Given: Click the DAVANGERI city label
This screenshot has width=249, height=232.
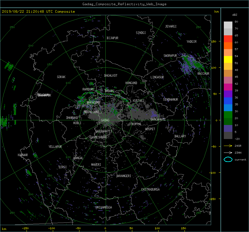Looking at the screenshot, I should [124, 176].
